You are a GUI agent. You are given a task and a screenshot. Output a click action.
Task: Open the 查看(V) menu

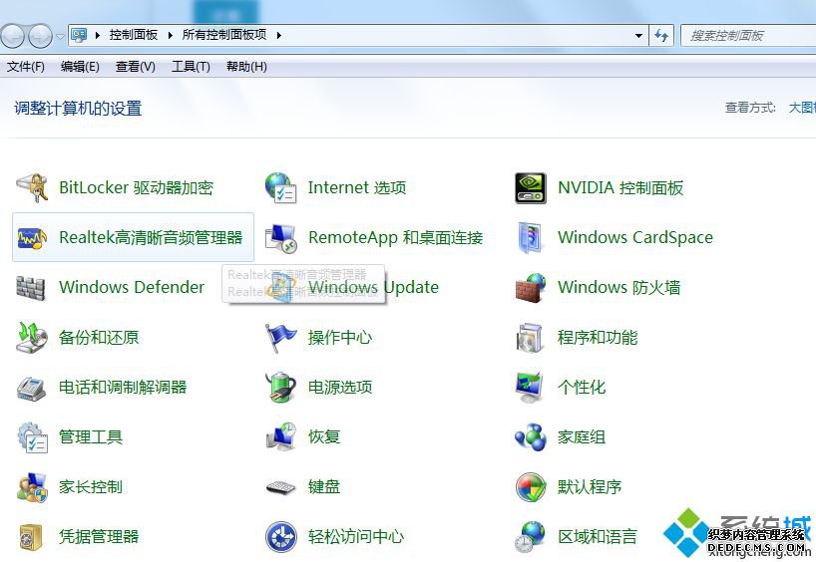click(x=136, y=67)
